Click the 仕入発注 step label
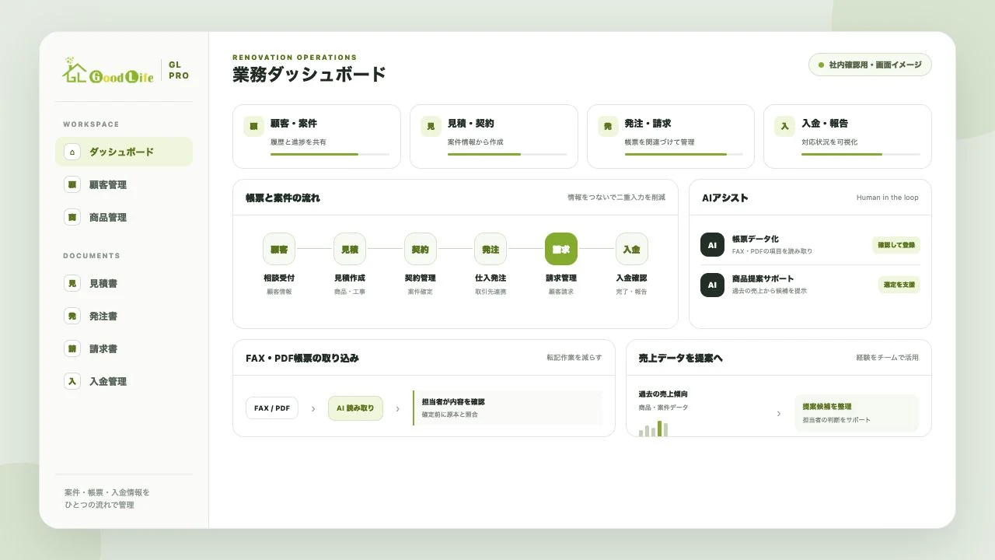The width and height of the screenshot is (995, 560). click(491, 278)
